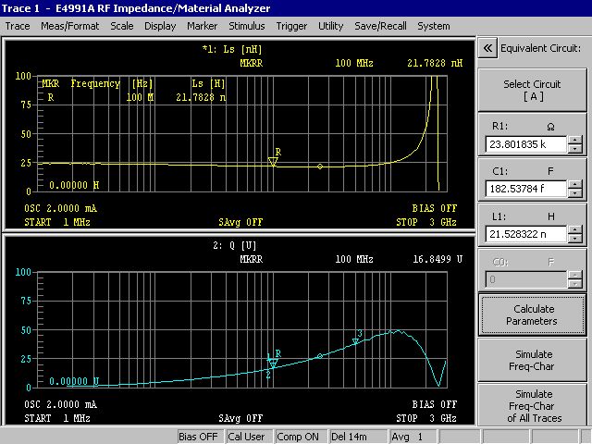Open the Save/Recall menu
This screenshot has height=444, width=592.
[379, 26]
